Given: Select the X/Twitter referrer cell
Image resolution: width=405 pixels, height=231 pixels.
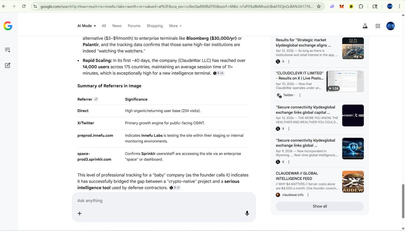Looking at the screenshot, I should pos(86,123).
